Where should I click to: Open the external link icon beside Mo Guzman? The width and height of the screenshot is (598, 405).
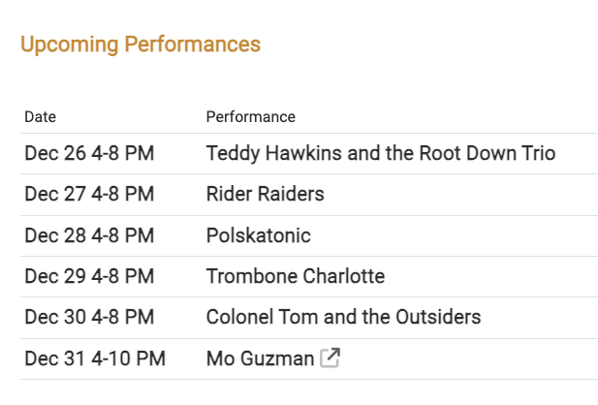(330, 358)
